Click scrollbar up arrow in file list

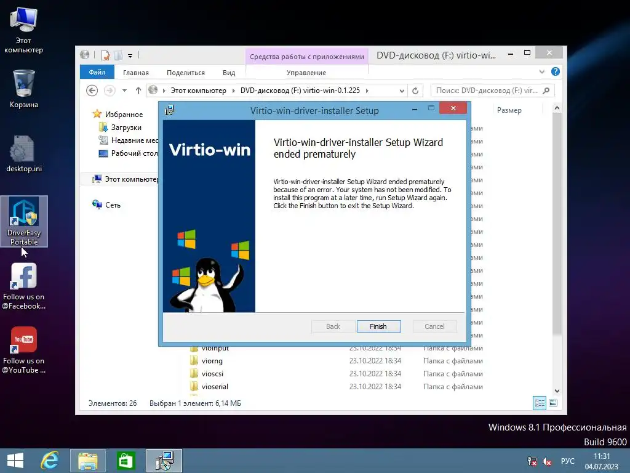pyautogui.click(x=557, y=108)
